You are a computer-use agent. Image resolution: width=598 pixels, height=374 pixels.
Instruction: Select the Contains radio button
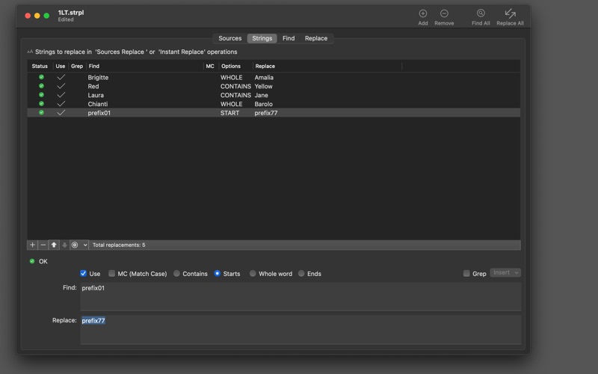tap(176, 273)
